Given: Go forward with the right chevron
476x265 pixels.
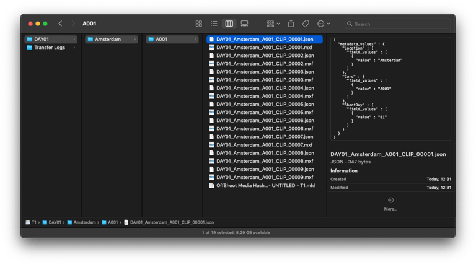Looking at the screenshot, I should 73,24.
